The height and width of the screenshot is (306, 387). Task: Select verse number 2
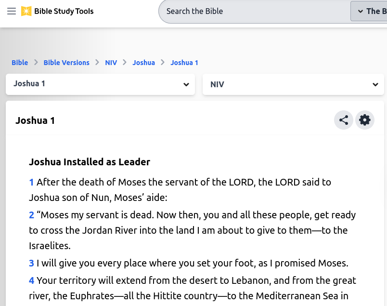click(32, 215)
